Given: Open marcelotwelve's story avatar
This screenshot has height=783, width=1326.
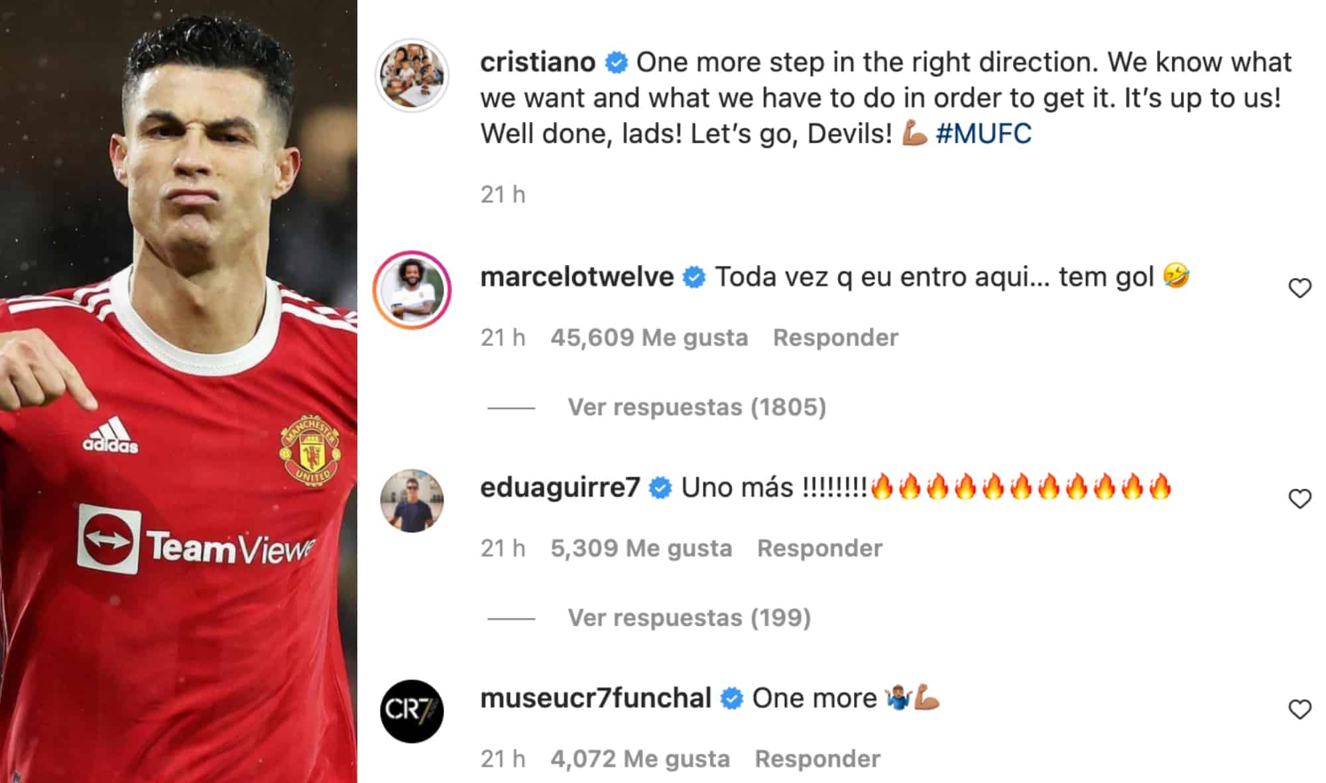Looking at the screenshot, I should coord(412,290).
